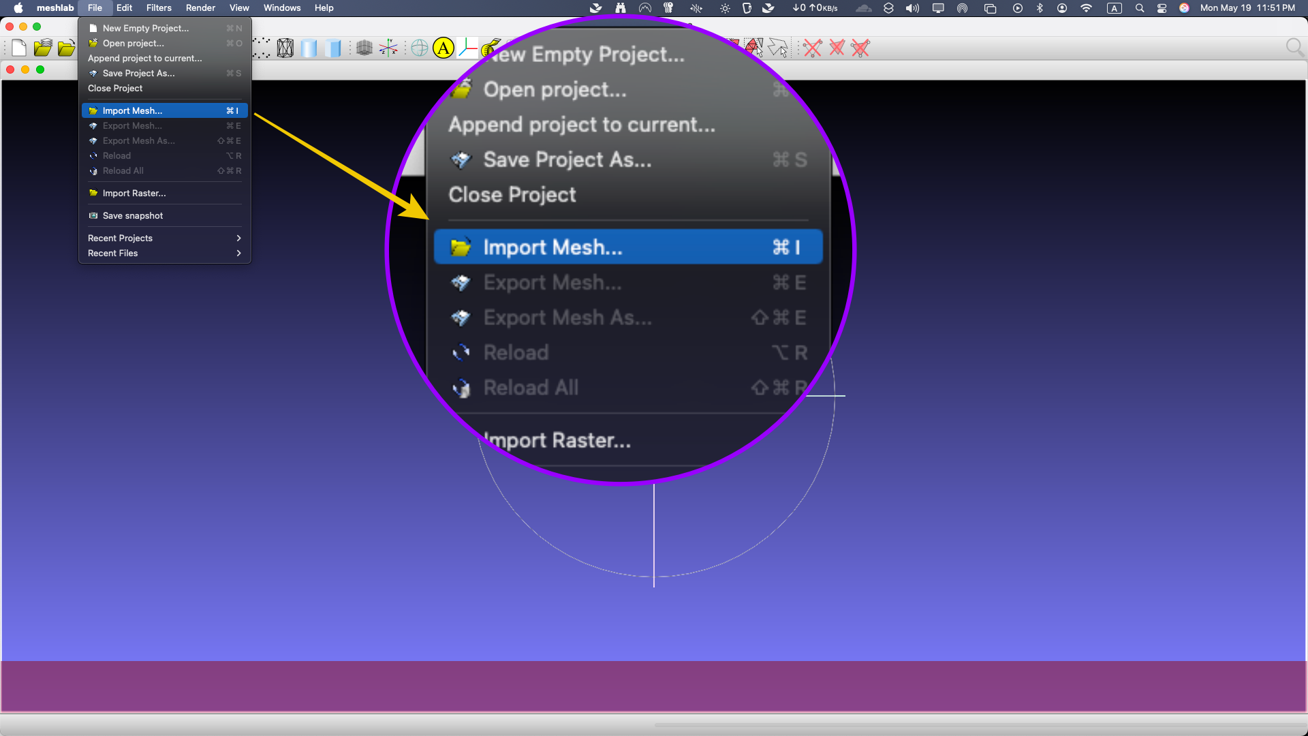This screenshot has height=736, width=1308.
Task: Select Append project to current
Action: [x=164, y=58]
